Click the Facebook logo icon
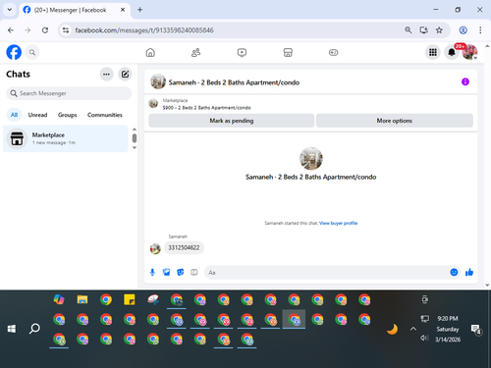 [x=14, y=52]
